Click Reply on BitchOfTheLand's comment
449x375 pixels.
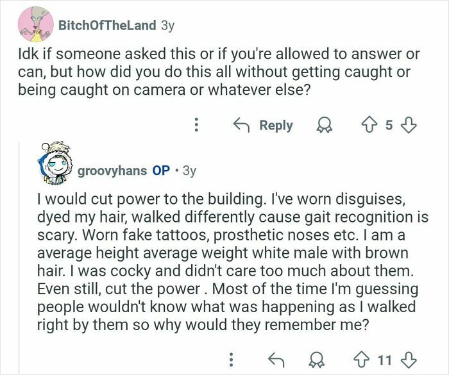pyautogui.click(x=263, y=126)
